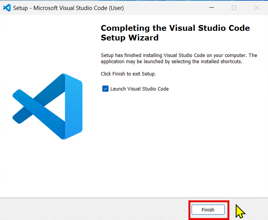Click the yellow arrow pointer beside Finish
The image size is (268, 220).
[x=240, y=211]
